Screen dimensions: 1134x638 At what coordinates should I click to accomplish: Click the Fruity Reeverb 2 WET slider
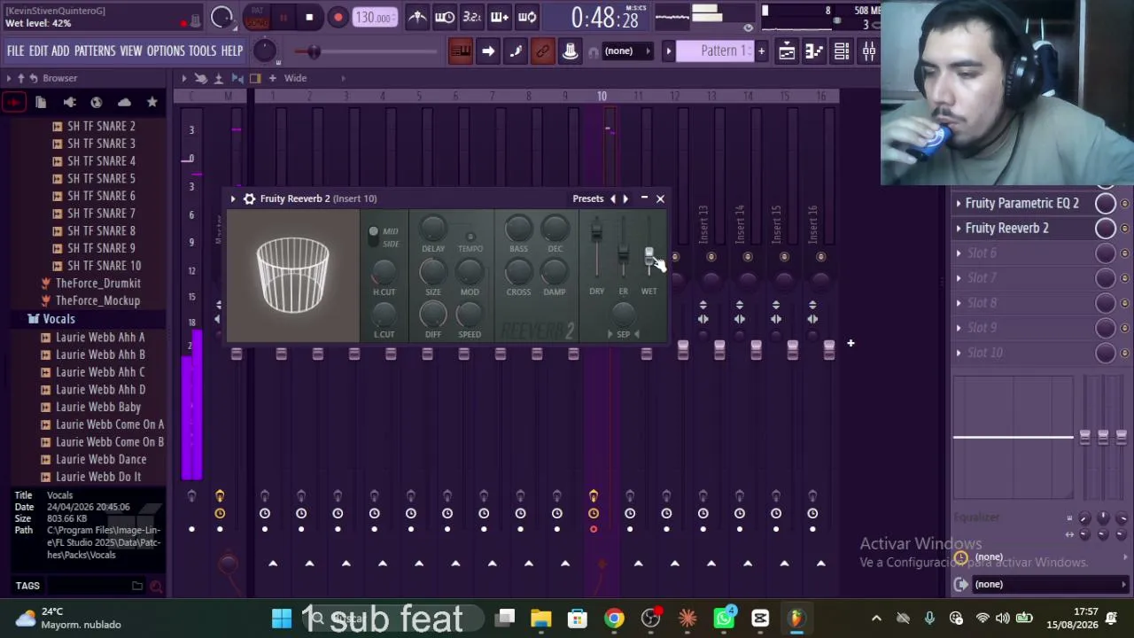[649, 255]
